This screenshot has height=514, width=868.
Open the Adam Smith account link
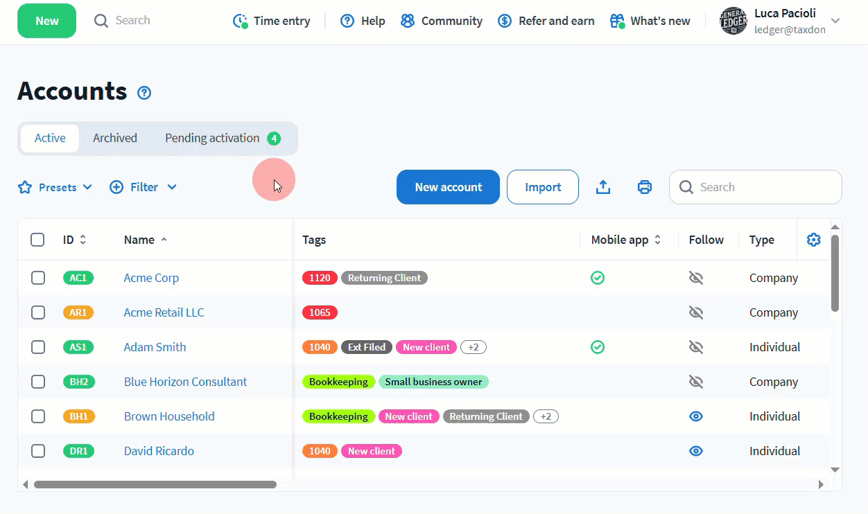155,347
